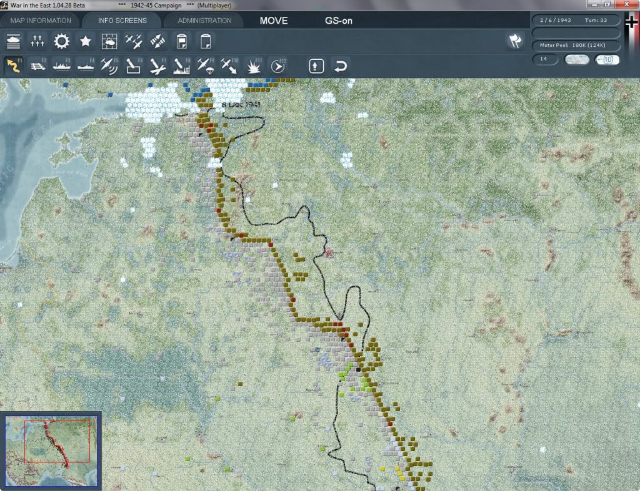640x491 pixels.
Task: Select the F7 bomb airfield mode icon
Action: pos(157,66)
